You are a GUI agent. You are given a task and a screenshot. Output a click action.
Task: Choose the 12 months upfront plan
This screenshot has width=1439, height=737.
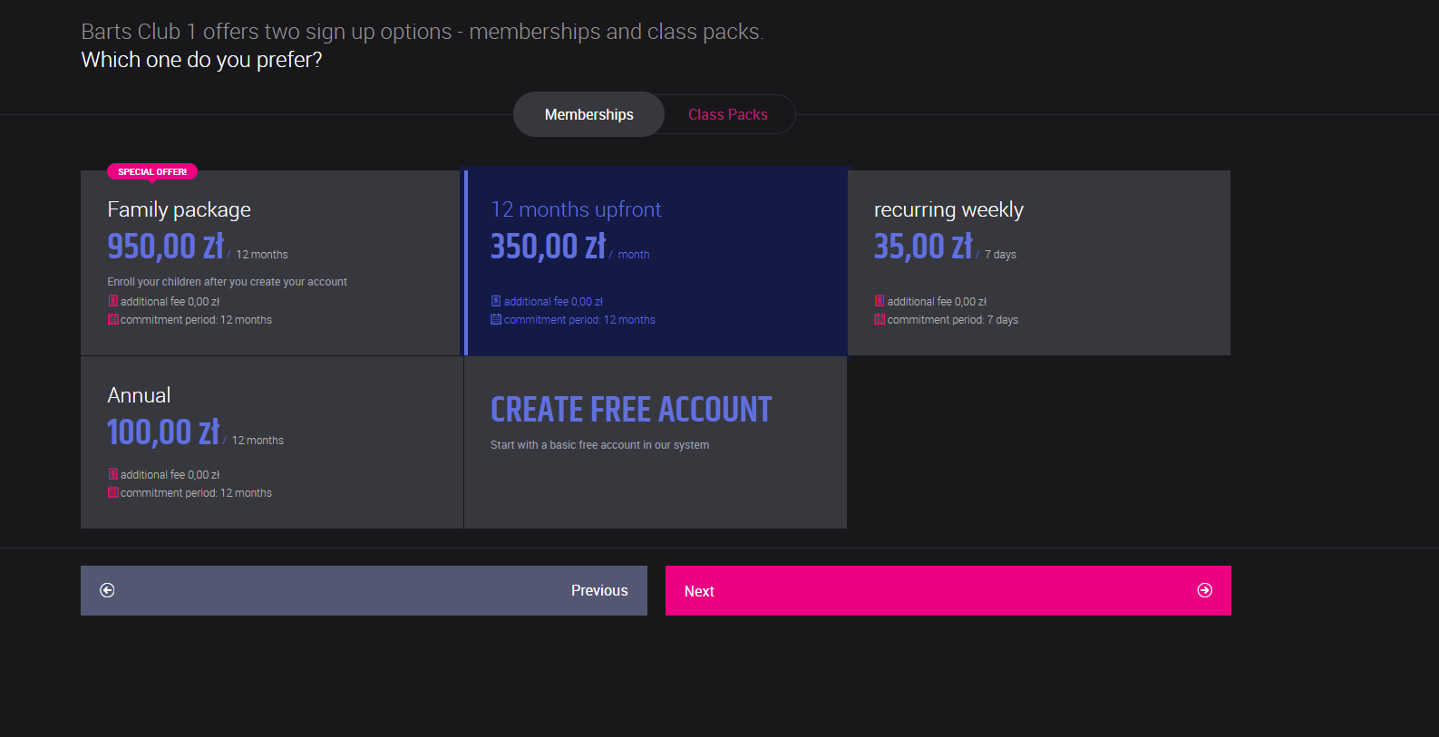coord(656,263)
